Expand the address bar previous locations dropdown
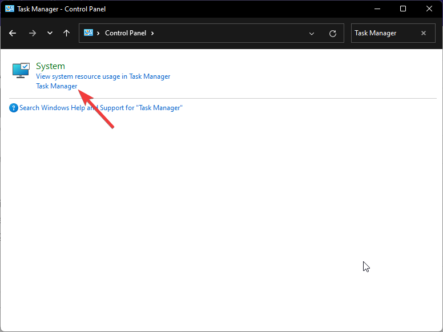443x332 pixels. tap(312, 34)
